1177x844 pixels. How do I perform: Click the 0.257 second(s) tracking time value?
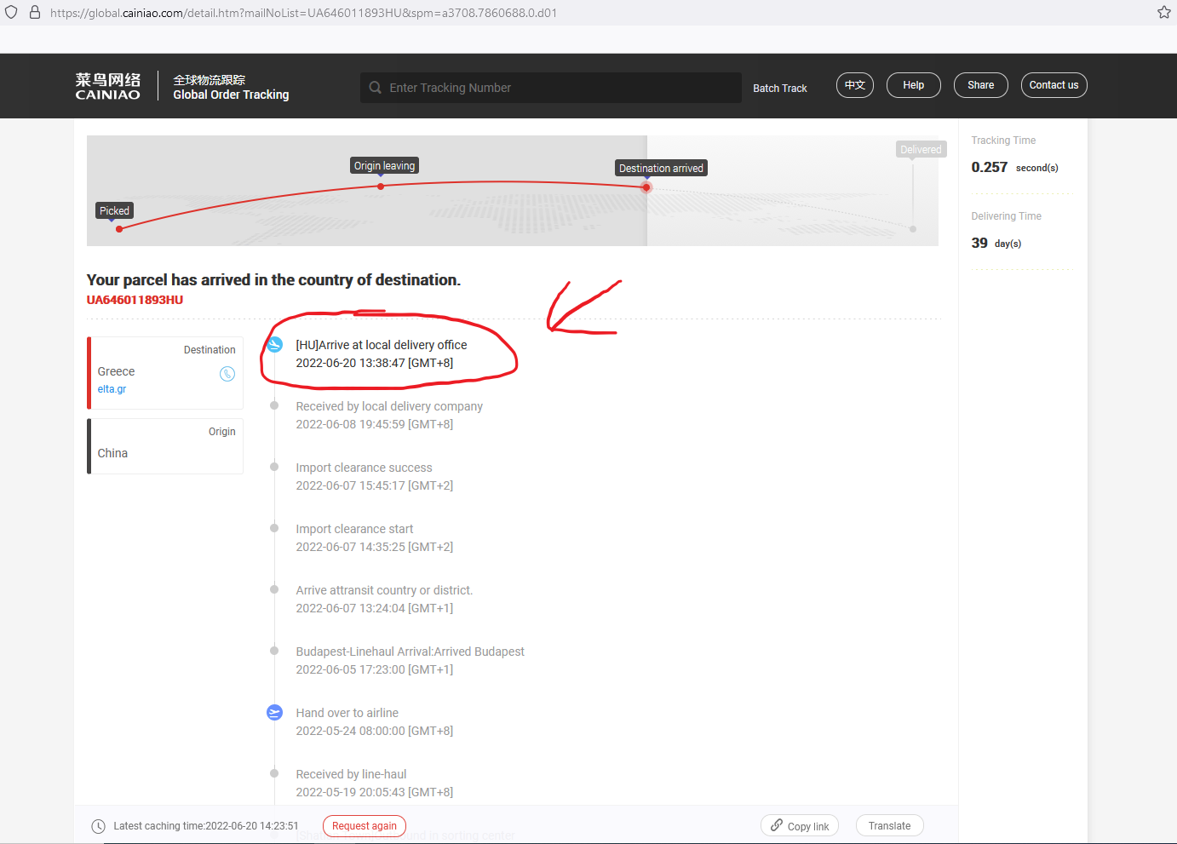click(1015, 168)
